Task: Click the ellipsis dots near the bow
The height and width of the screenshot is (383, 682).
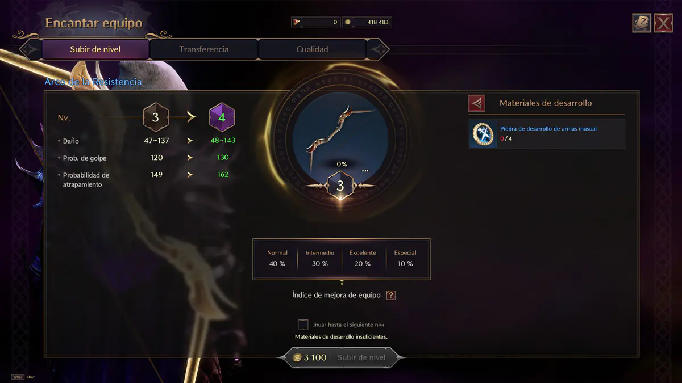Action: (x=365, y=171)
